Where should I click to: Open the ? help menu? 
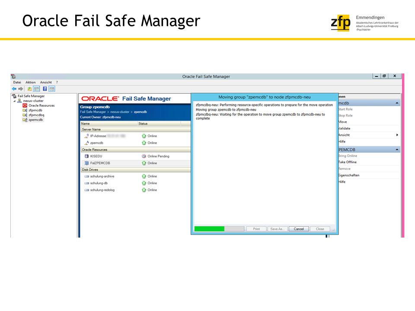(x=57, y=82)
